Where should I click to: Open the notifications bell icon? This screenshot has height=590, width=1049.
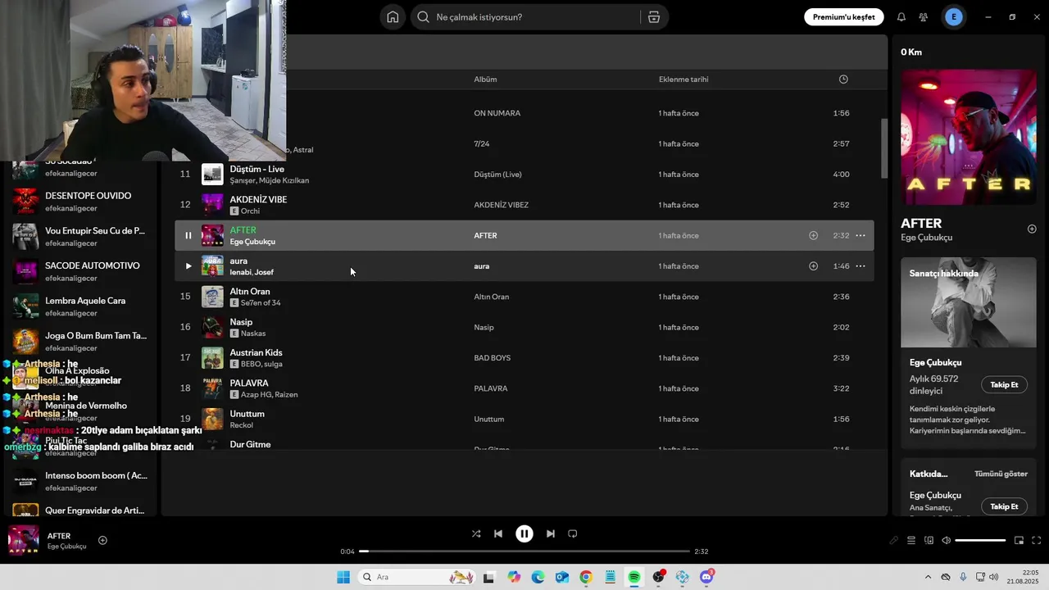point(901,17)
